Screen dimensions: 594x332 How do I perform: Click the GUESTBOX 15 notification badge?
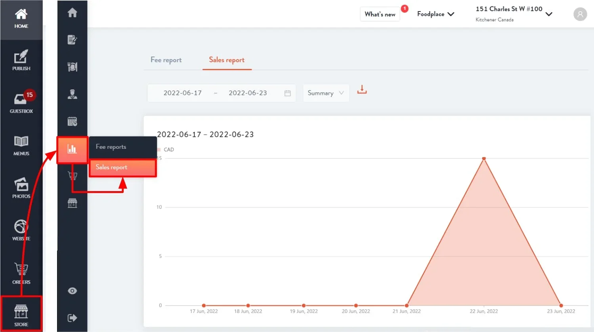coord(29,95)
